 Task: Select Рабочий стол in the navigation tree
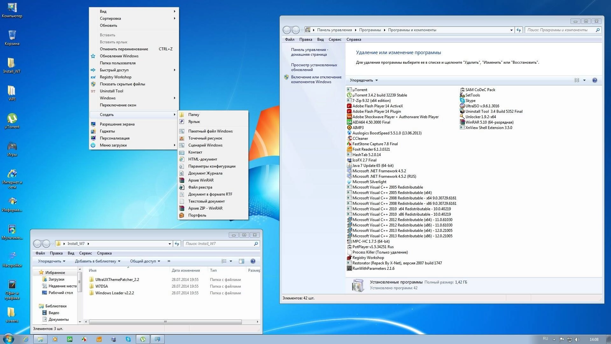pyautogui.click(x=60, y=293)
